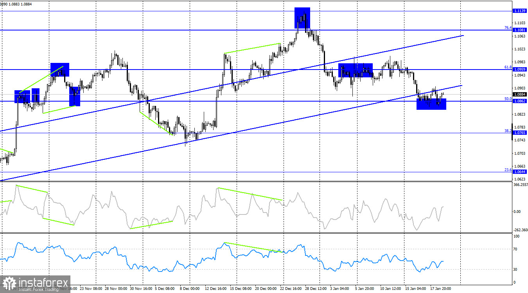Image resolution: width=528 pixels, height=293 pixels.
Task: Click the 1.0703 price axis value
Action: 520,153
